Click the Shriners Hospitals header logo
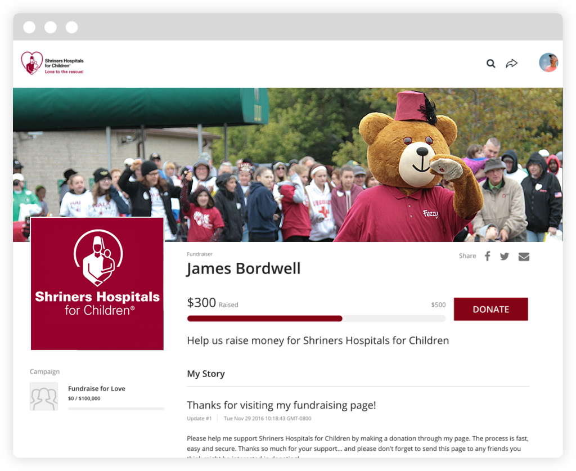Screen dimensions: 576x471 [x=52, y=63]
